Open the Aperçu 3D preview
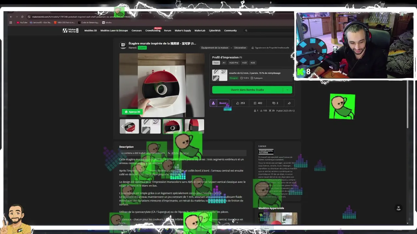Viewport: 417px width, 234px height. 132,112
